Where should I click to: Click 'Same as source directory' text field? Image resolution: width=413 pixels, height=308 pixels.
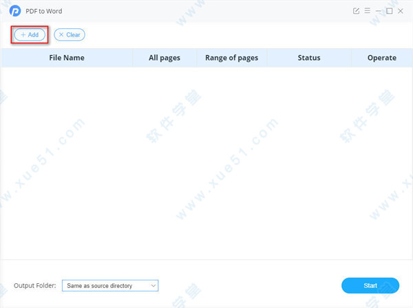[103, 285]
